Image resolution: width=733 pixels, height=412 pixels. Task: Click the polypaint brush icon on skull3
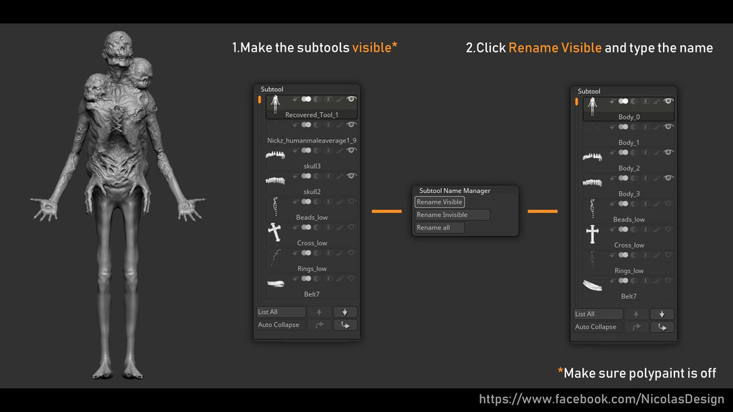[x=340, y=151]
